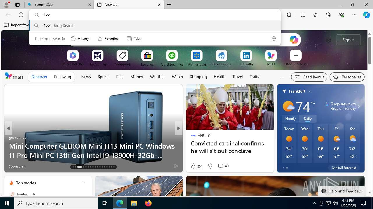Expand temperature alert chevron in weather card
373x209 pixels.
pyautogui.click(x=359, y=106)
